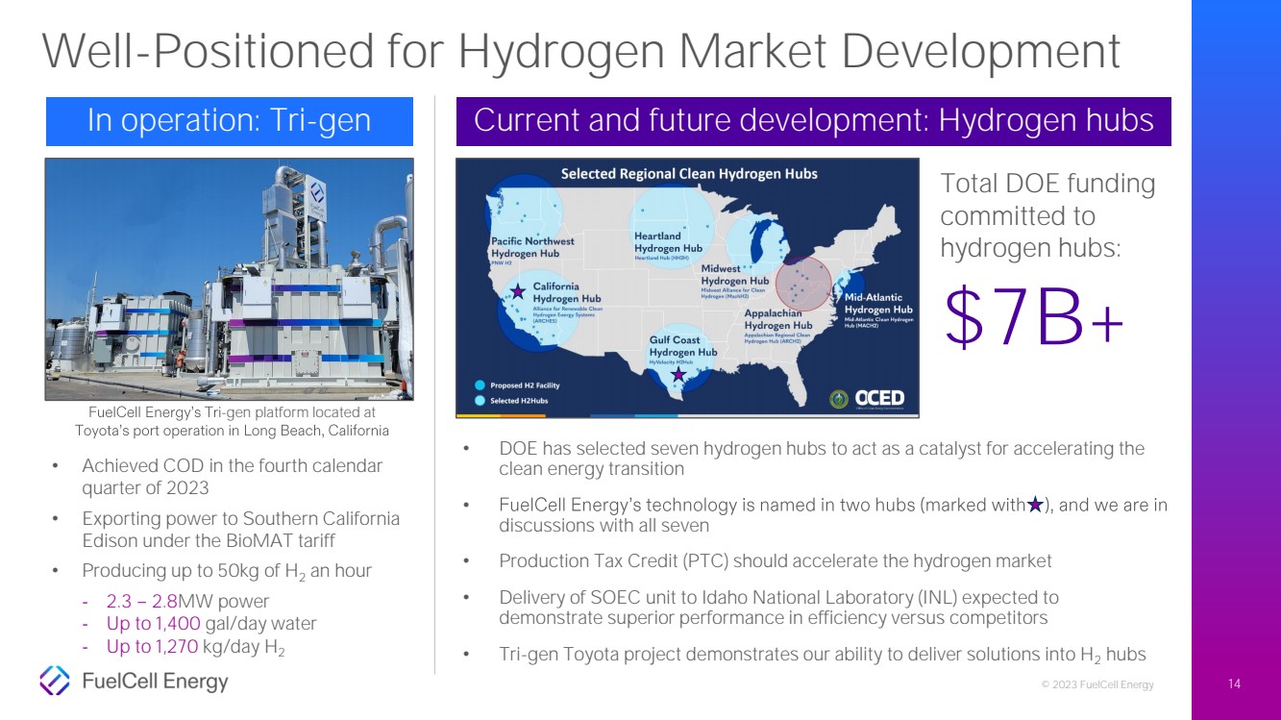The image size is (1281, 720).
Task: Click the 'Producing up to 50kg of H2 an hour' bullet
Action: point(227,571)
